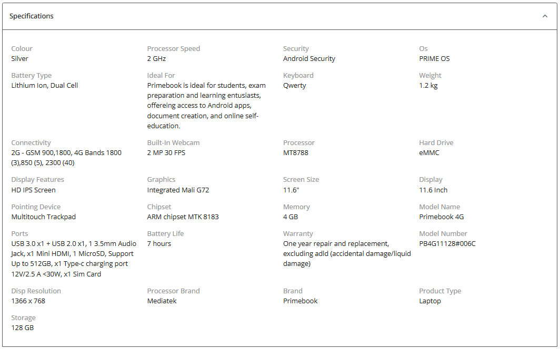The height and width of the screenshot is (349, 560).
Task: Select Lithium Ion, Dual Cell battery text
Action: (45, 85)
